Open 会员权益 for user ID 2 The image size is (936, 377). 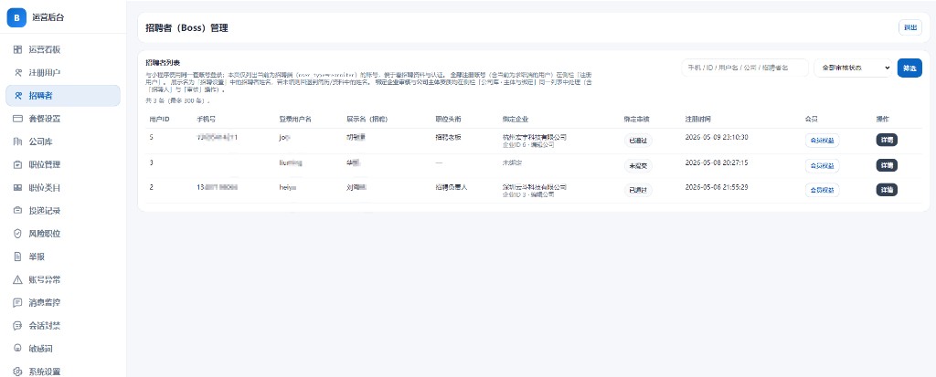click(822, 190)
